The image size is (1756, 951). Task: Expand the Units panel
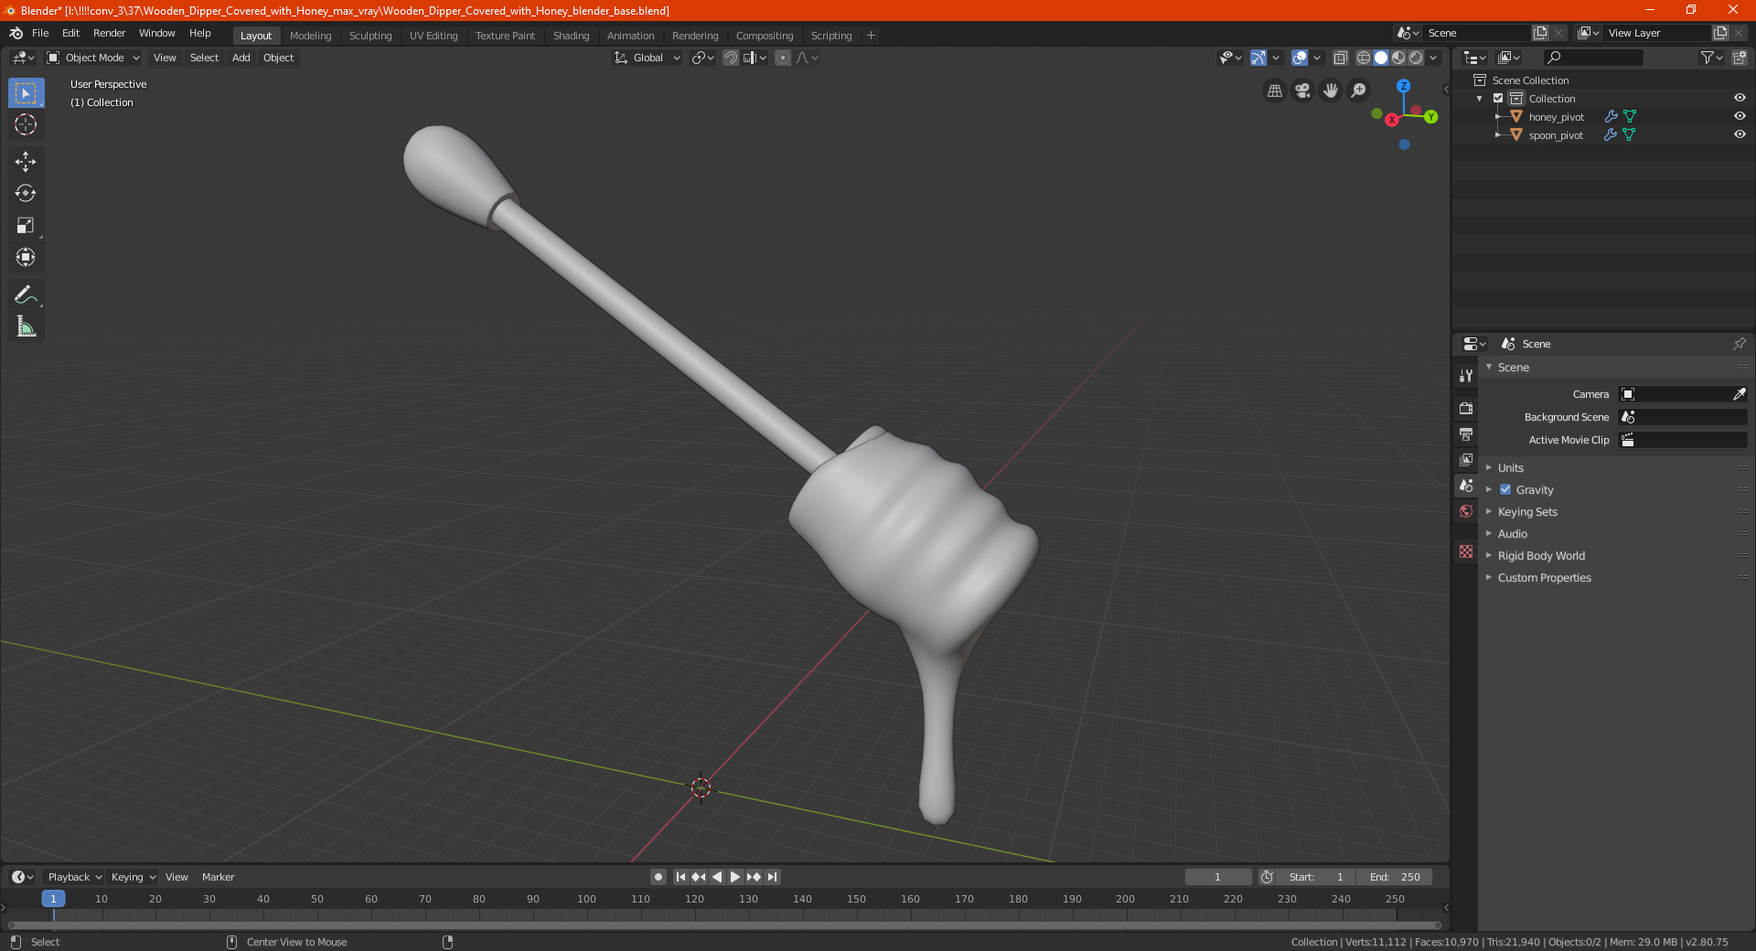tap(1510, 468)
